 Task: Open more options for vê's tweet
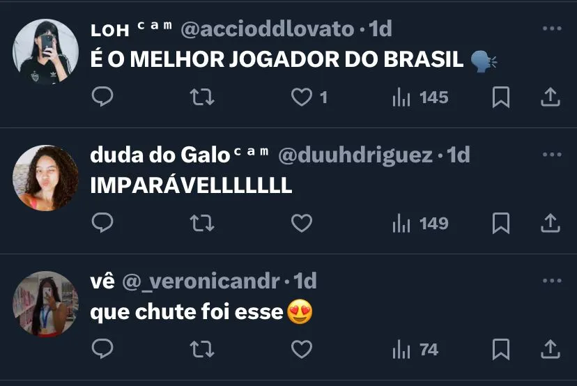pyautogui.click(x=552, y=281)
